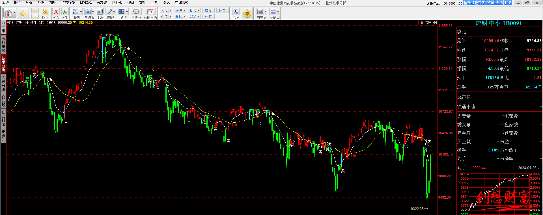Click the 手机版下载 button
The image size is (543, 215).
click(474, 3)
